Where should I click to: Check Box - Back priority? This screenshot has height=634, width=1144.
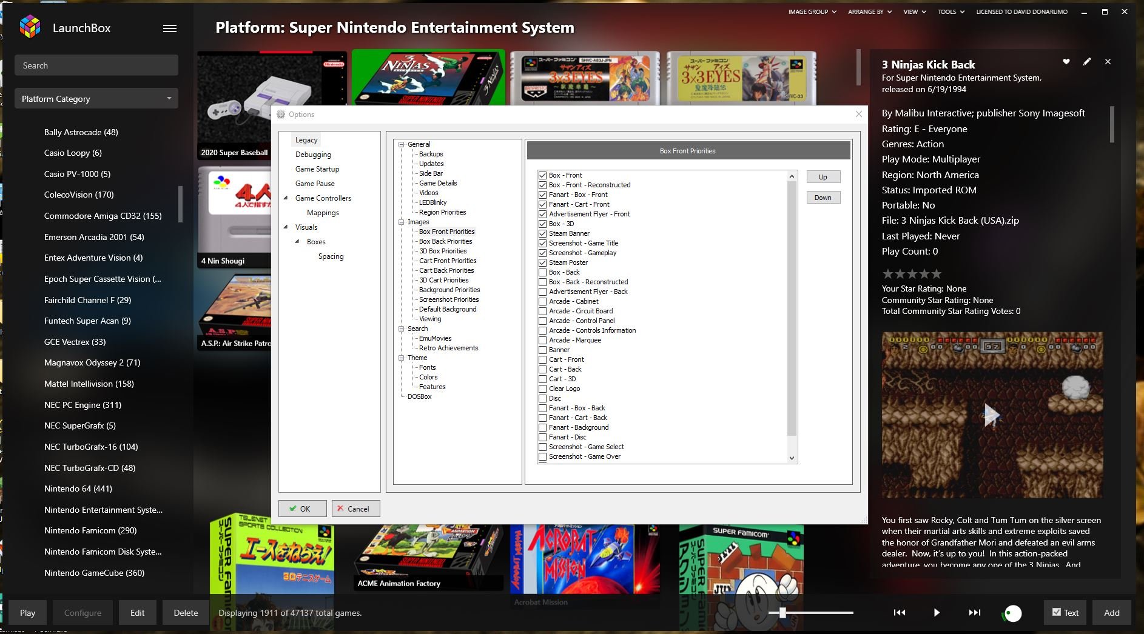(x=543, y=272)
